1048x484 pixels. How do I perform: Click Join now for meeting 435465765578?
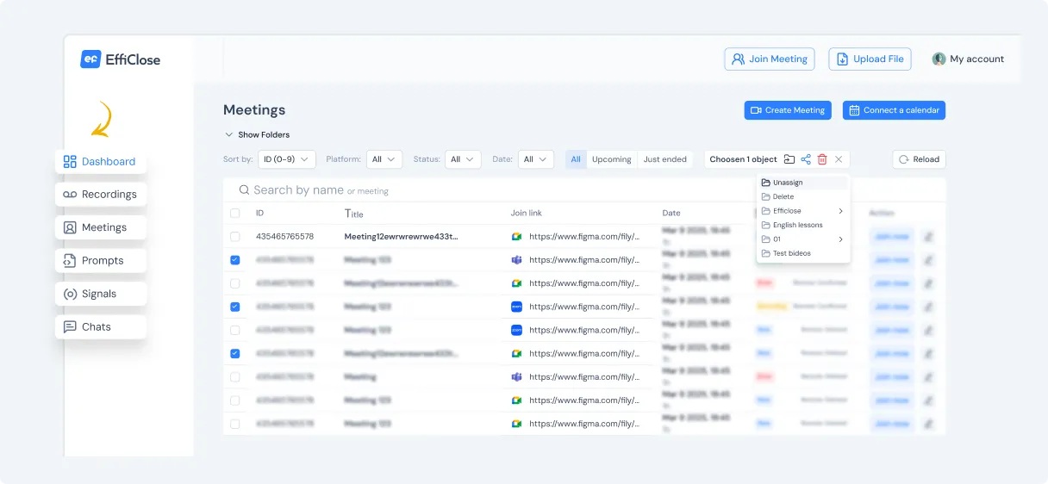pyautogui.click(x=892, y=236)
